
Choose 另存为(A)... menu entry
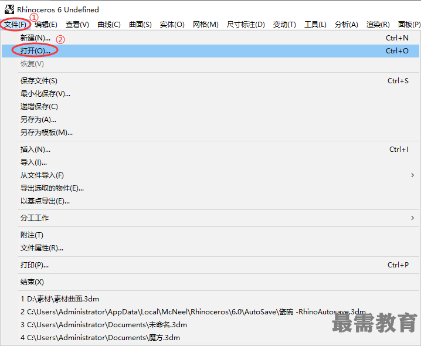[x=210, y=119]
